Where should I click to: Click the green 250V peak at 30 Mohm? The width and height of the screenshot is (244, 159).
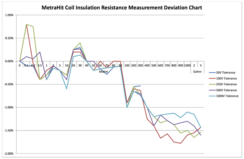click(80, 43)
